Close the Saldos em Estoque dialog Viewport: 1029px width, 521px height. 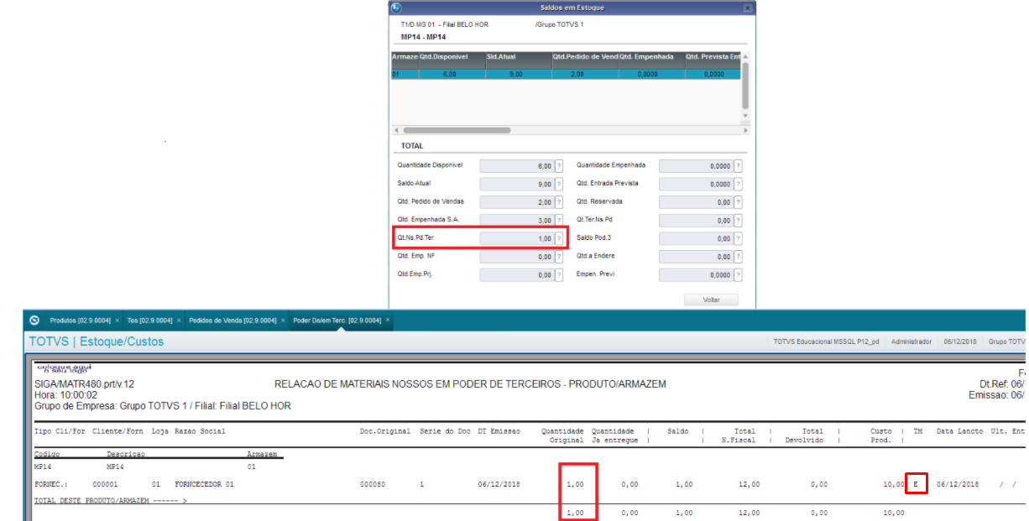tap(747, 8)
